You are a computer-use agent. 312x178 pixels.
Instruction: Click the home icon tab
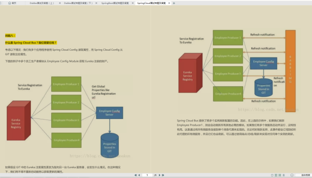[12, 3]
